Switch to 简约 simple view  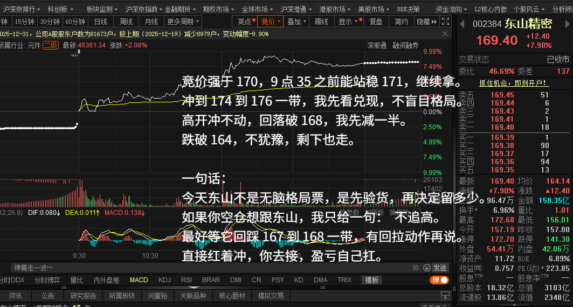pos(401,22)
